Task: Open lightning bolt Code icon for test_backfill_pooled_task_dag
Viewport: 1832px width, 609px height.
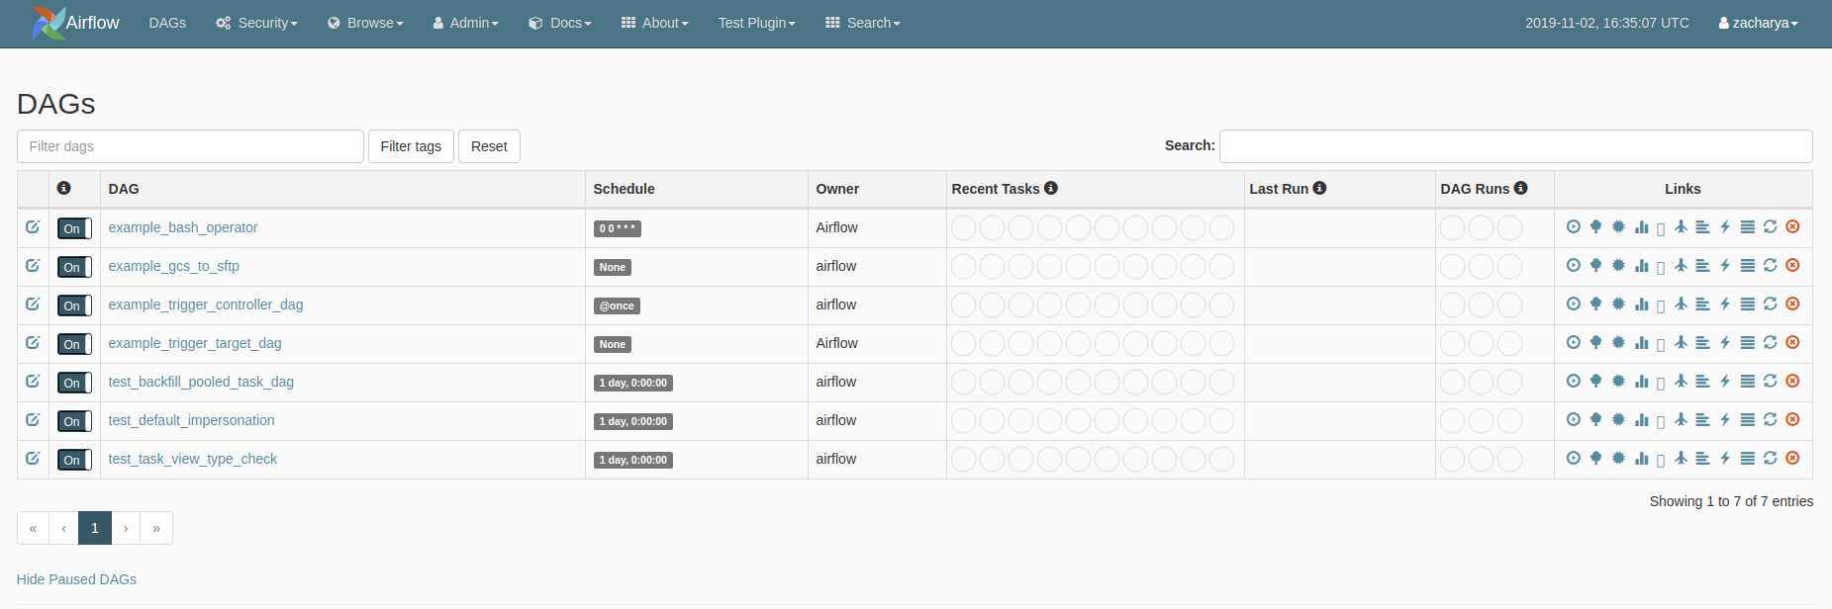Action: [x=1725, y=382]
